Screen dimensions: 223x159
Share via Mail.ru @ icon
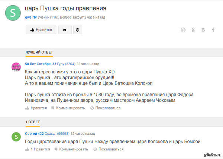click(x=183, y=30)
